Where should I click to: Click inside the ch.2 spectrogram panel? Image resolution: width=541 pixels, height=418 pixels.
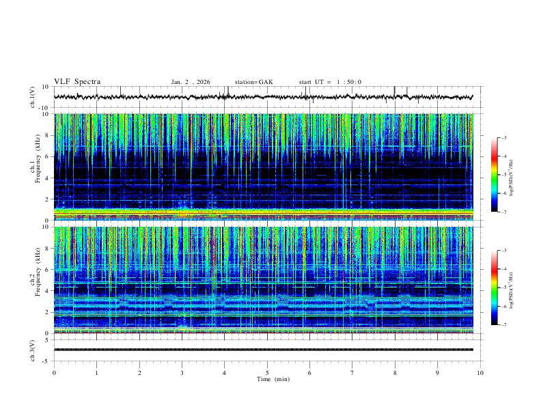tap(264, 280)
